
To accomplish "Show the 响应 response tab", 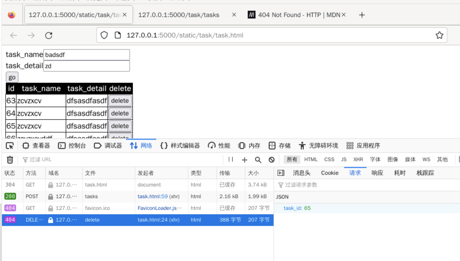I will (377, 173).
